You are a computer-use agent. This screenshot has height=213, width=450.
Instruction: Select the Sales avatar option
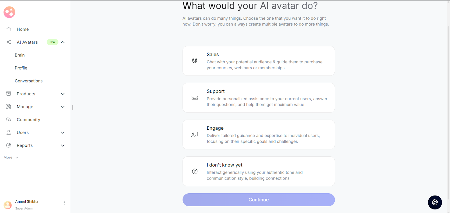point(258,61)
